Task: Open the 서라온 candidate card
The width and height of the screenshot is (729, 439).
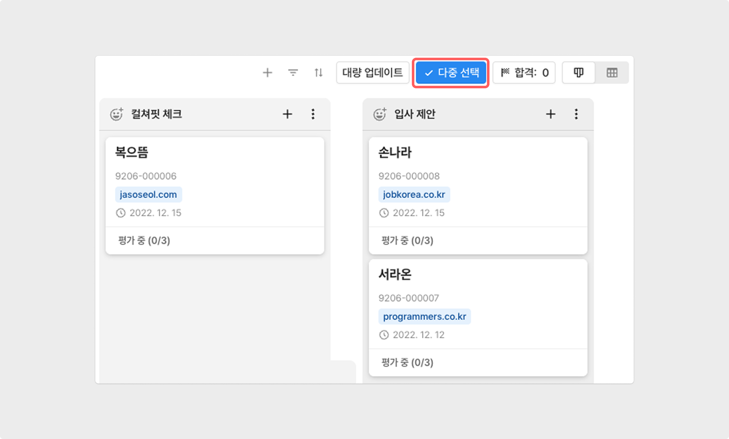Action: coord(478,318)
